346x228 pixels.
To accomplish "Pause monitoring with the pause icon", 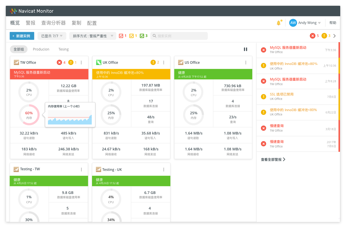I will point(245,49).
